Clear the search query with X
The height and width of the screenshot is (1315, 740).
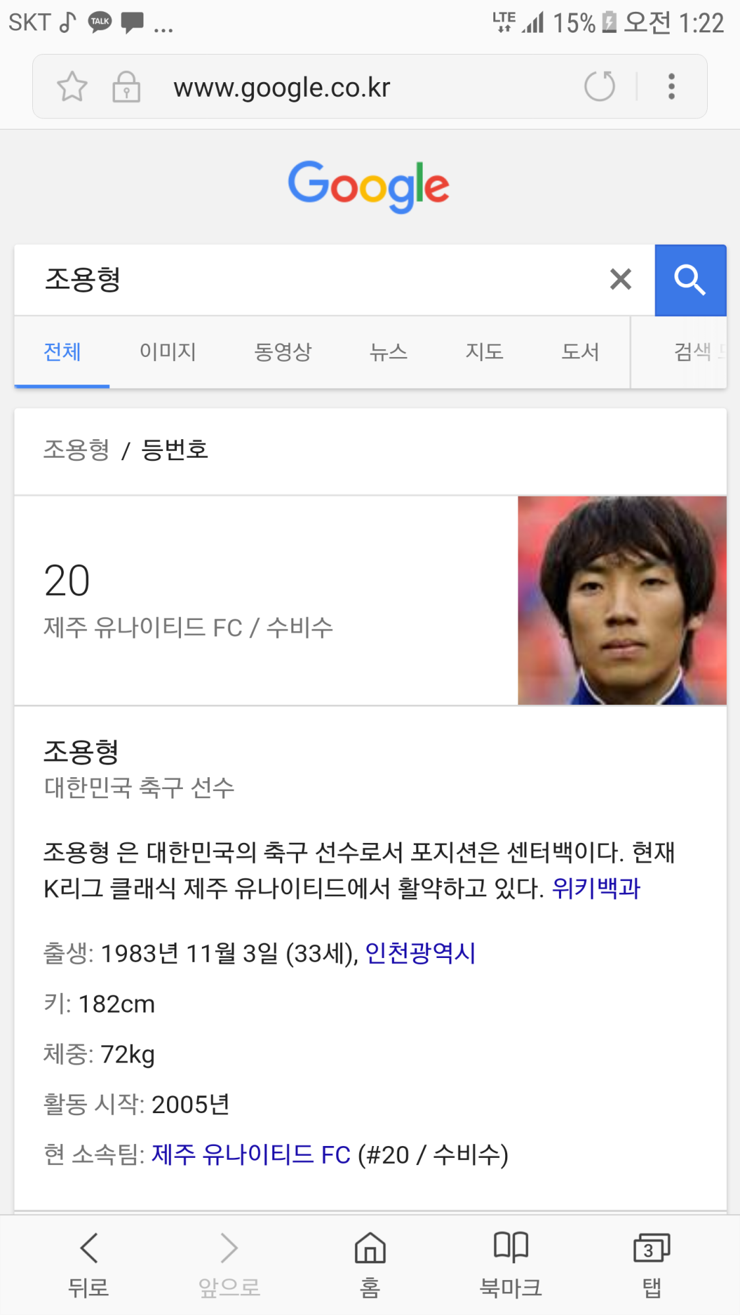tap(620, 279)
